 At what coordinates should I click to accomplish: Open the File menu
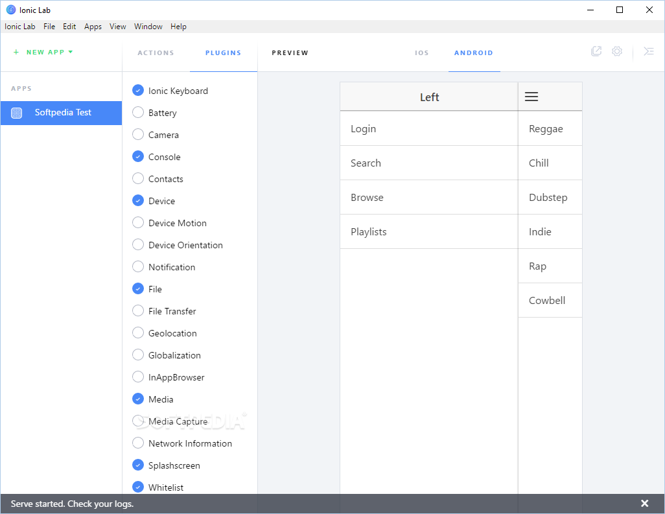pyautogui.click(x=49, y=27)
